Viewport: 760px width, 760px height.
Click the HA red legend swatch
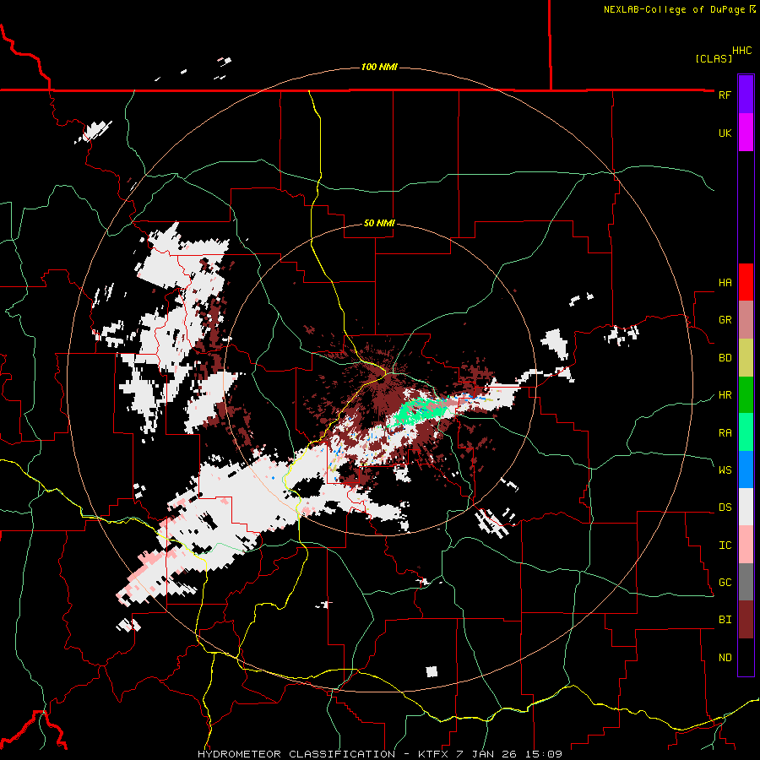point(746,282)
